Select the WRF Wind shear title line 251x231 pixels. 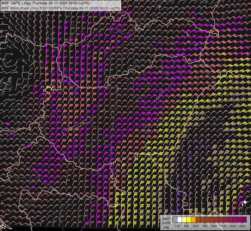coord(61,8)
